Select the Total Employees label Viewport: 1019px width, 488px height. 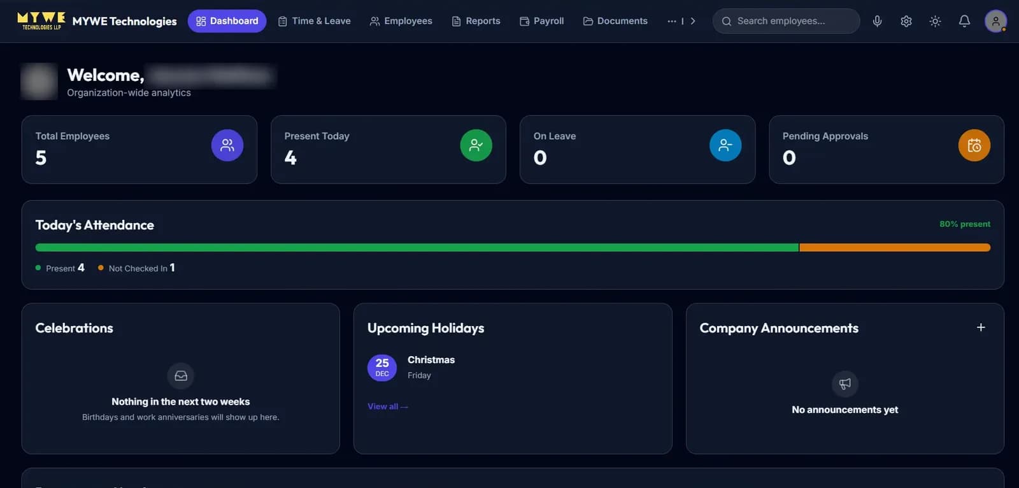(x=73, y=136)
